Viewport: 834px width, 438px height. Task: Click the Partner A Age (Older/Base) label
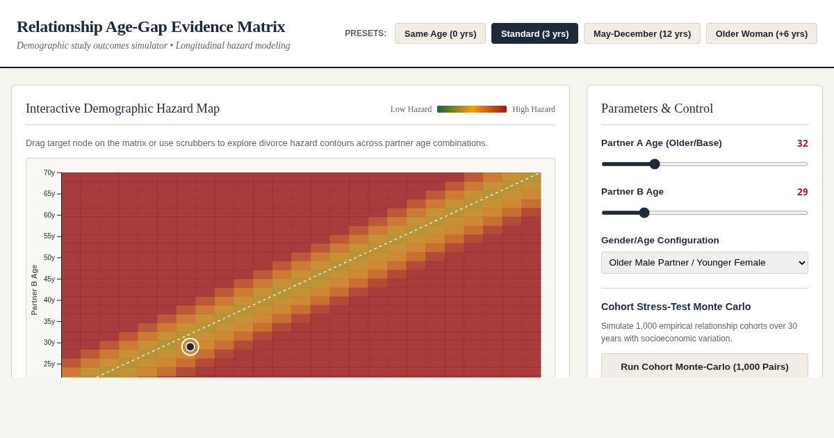662,143
